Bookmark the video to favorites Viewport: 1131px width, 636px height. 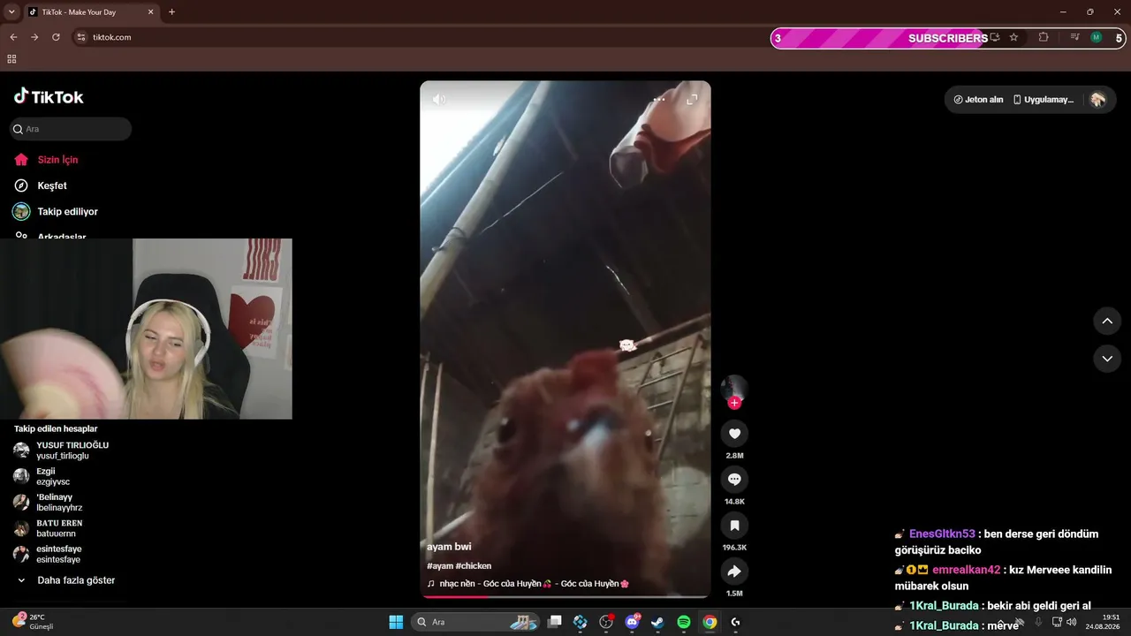click(x=734, y=526)
